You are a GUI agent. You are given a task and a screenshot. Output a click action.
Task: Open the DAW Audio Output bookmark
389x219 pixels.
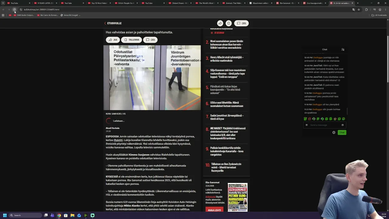pos(24,15)
